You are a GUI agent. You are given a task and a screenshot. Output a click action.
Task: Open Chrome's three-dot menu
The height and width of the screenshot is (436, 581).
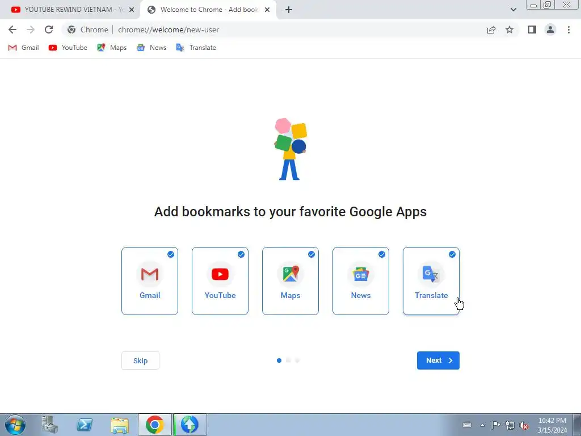[x=569, y=30]
